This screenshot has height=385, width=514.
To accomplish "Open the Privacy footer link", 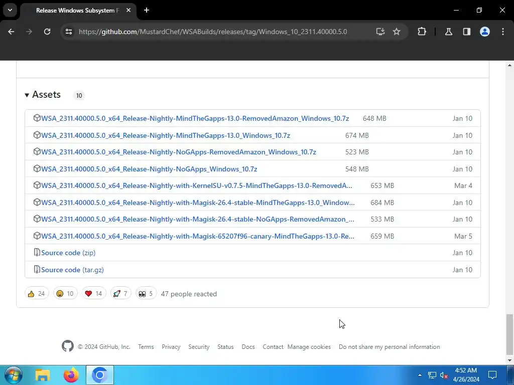I will tap(171, 347).
